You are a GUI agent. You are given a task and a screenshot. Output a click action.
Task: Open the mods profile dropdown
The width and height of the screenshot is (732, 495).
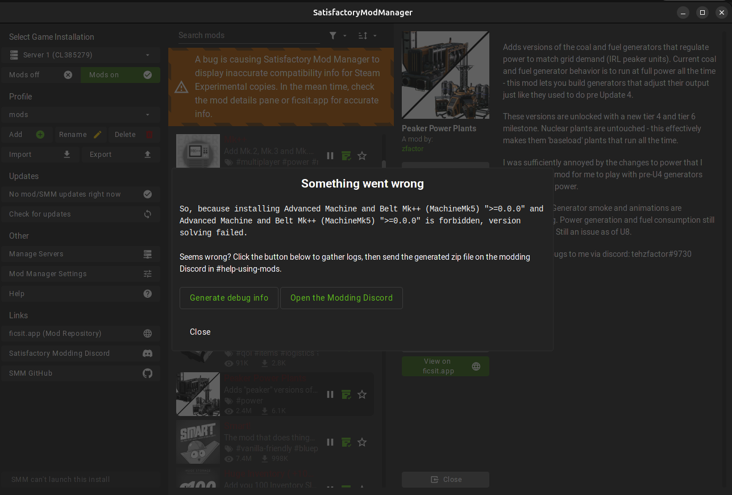[80, 115]
